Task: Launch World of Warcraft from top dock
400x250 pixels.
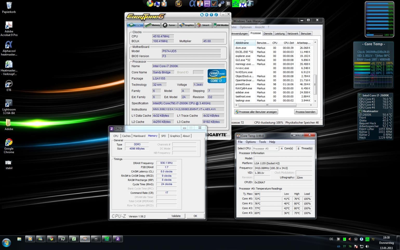Action: point(179,3)
